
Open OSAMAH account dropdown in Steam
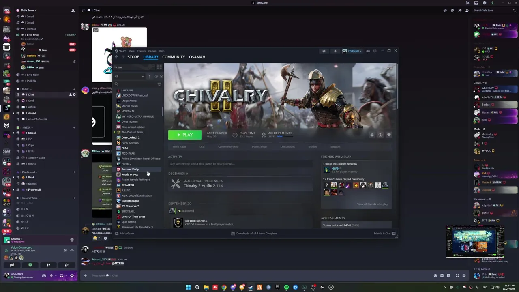[352, 51]
